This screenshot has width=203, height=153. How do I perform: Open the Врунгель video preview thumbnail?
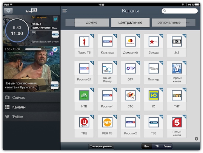coord(31,69)
